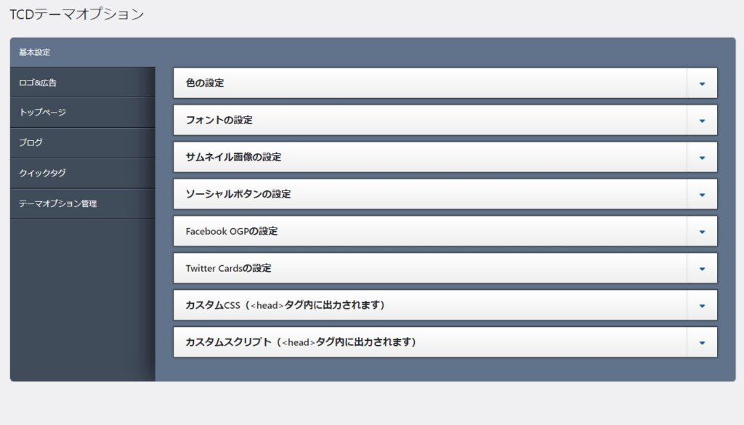This screenshot has width=744, height=425.
Task: Click the 色の設定 section title text
Action: [x=205, y=84]
